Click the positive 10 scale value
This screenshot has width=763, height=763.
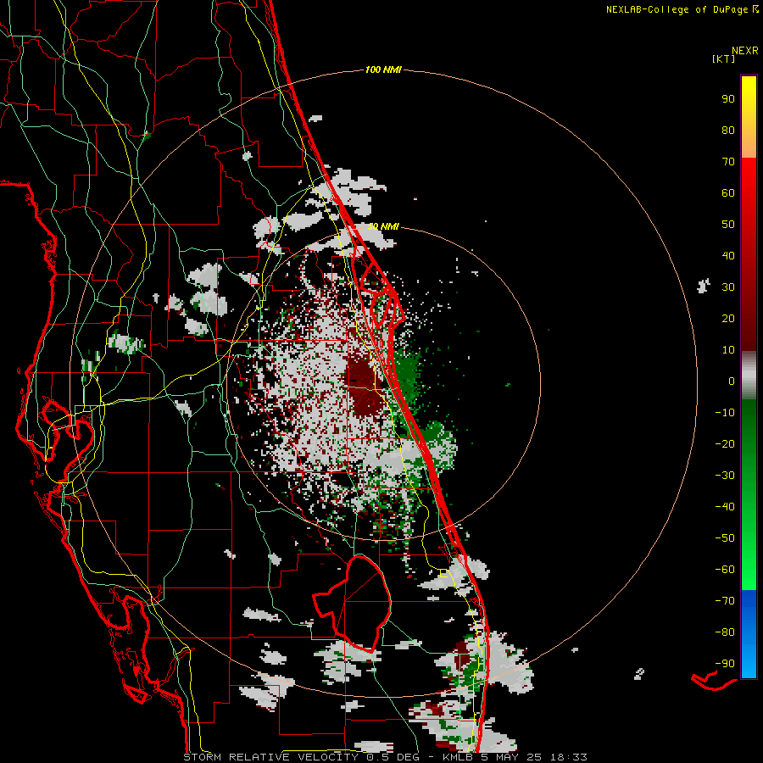pos(728,350)
